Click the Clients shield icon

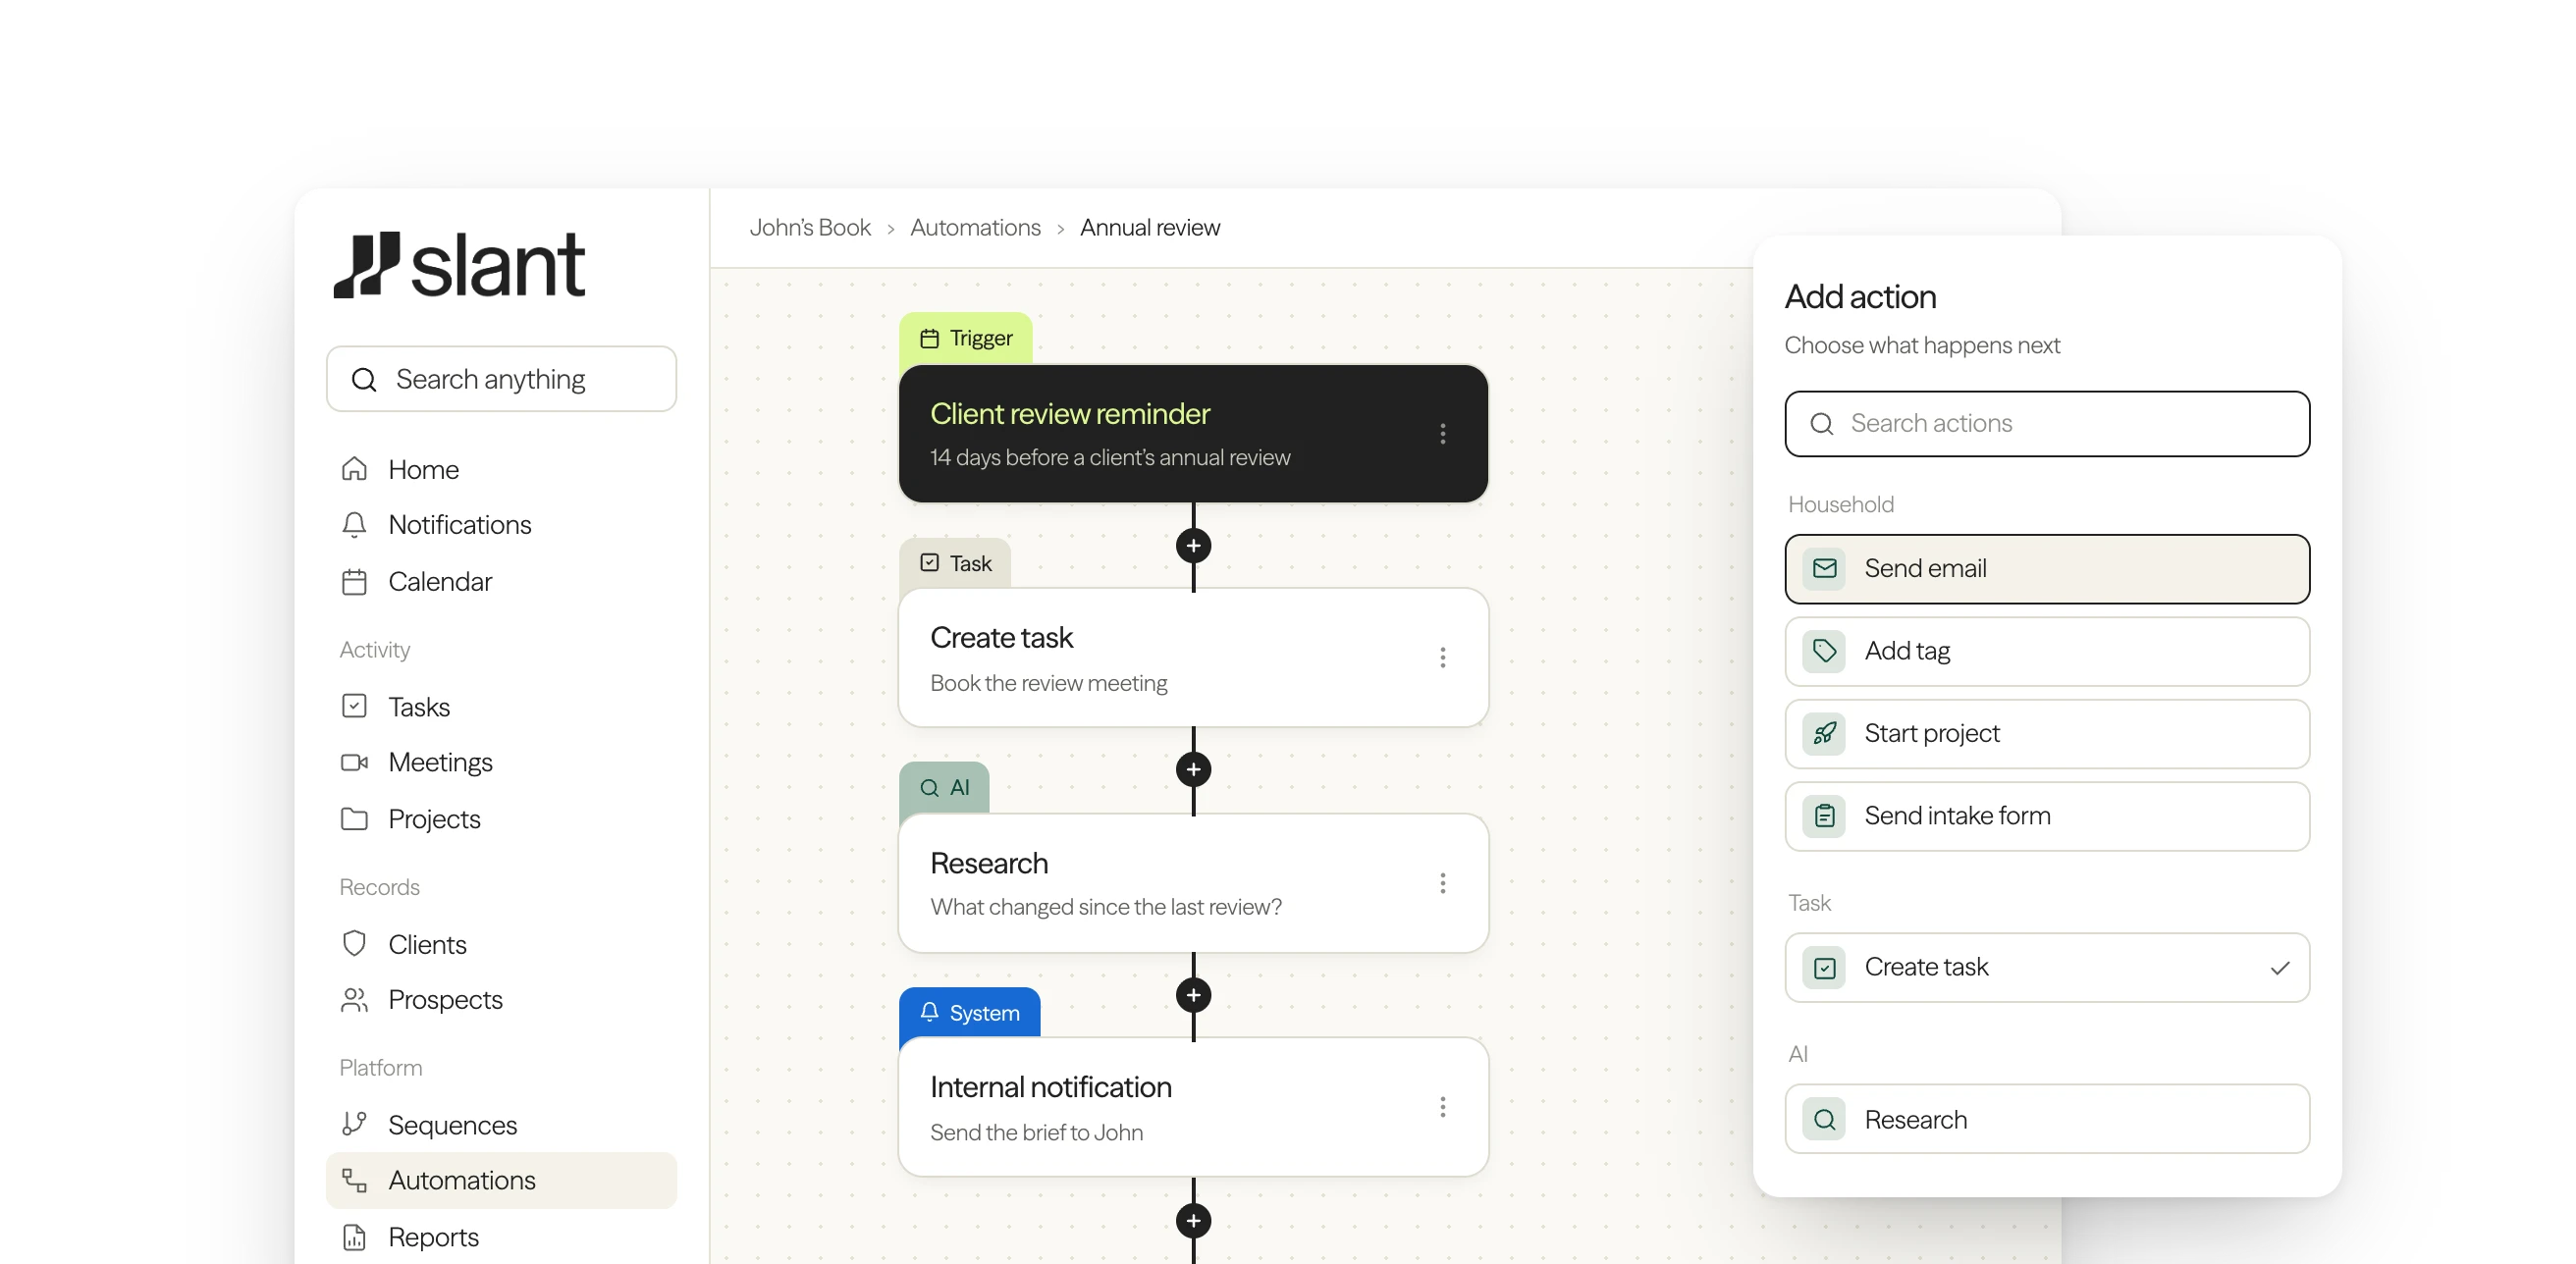354,944
